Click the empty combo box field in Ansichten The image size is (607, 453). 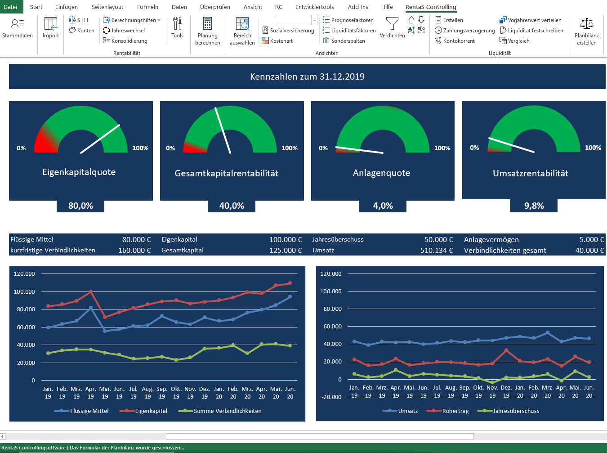coord(293,20)
